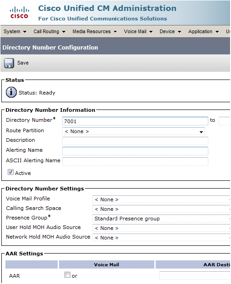The width and height of the screenshot is (231, 284).
Task: Click the 'Cisco Unified CM Administration' title
Action: coord(107,8)
